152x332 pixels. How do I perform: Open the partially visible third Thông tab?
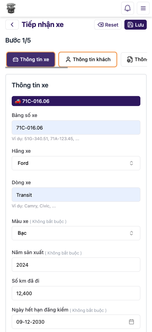click(134, 60)
